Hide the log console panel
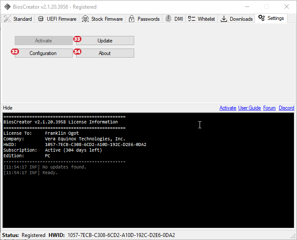This screenshot has width=297, height=240. point(8,108)
